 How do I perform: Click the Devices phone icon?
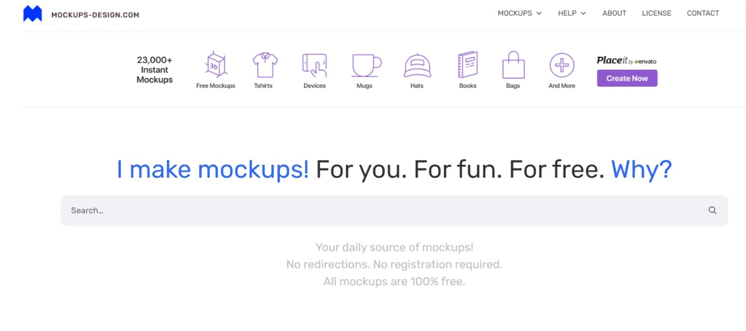click(x=314, y=65)
